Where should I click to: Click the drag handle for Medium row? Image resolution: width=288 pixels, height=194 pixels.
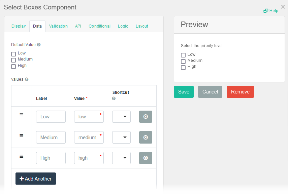[x=21, y=136]
